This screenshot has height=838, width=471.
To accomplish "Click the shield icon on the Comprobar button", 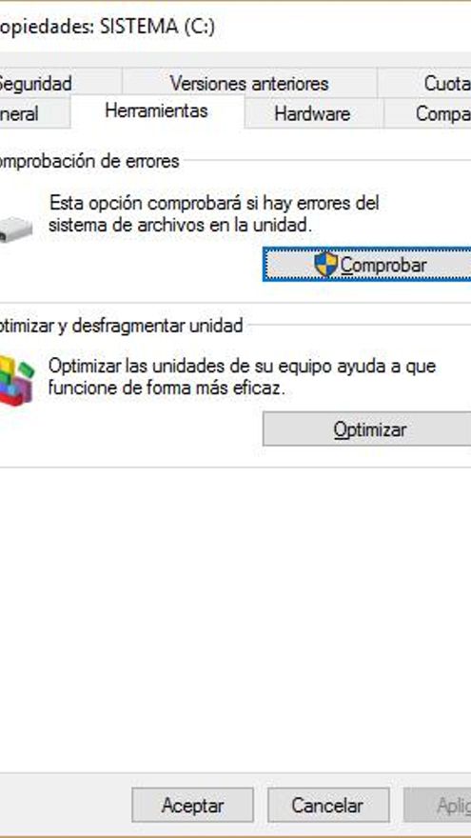I will (x=325, y=265).
